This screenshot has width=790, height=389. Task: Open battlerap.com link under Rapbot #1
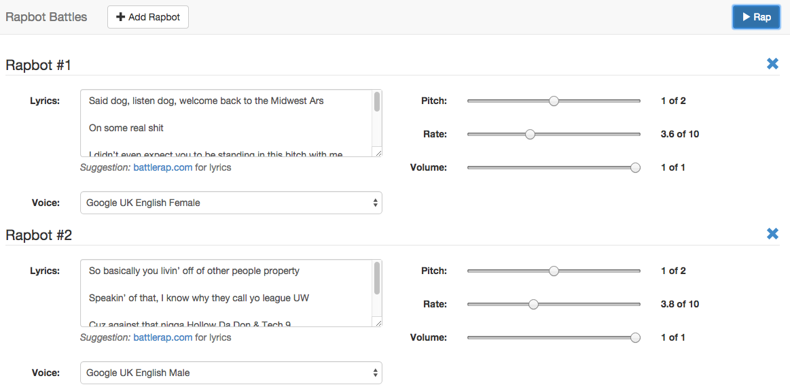[162, 167]
